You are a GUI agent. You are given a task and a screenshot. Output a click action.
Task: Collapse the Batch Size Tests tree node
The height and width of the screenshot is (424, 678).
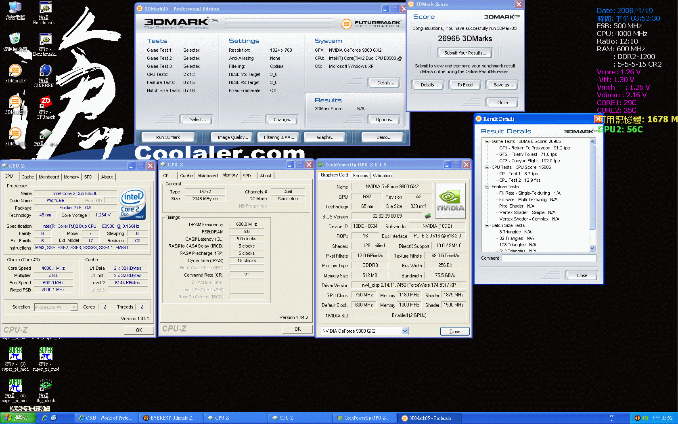[488, 225]
